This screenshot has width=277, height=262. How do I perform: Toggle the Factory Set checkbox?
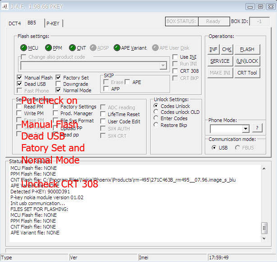tap(58, 78)
